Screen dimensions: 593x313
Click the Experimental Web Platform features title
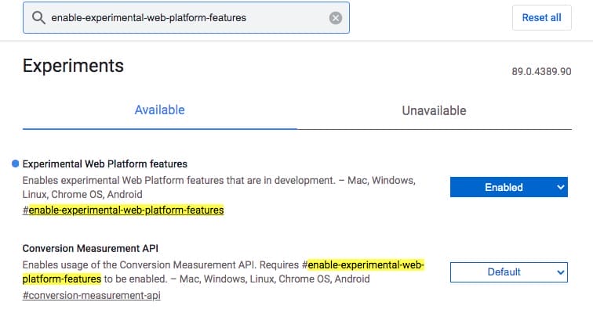point(105,164)
